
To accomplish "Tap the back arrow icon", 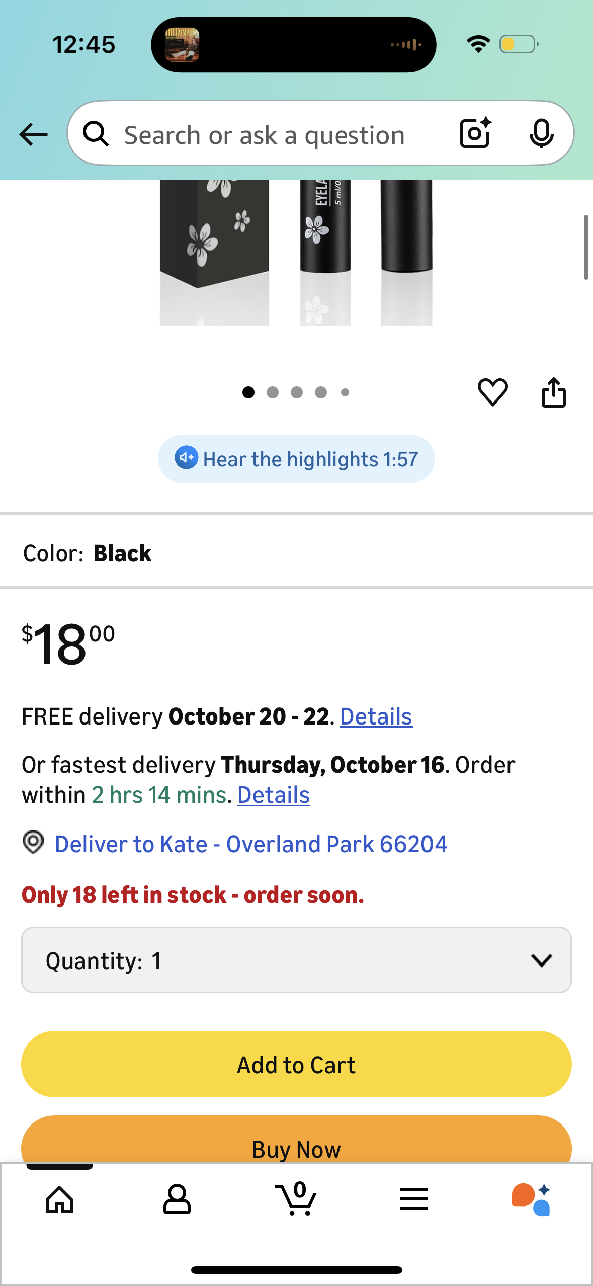I will pyautogui.click(x=33, y=134).
